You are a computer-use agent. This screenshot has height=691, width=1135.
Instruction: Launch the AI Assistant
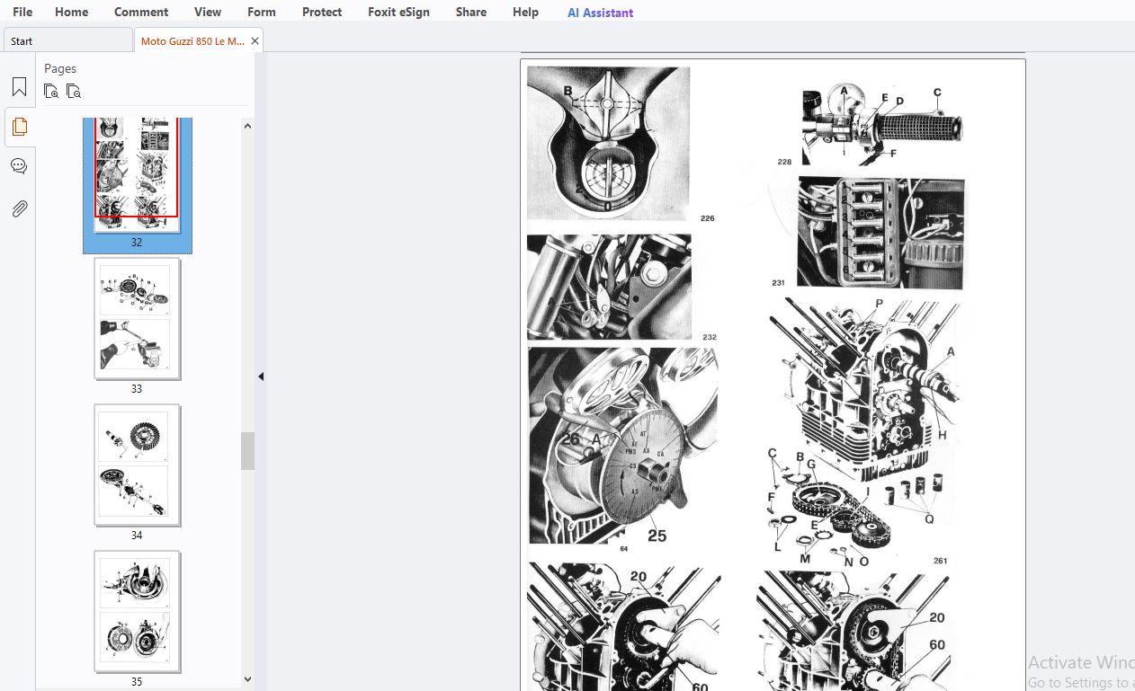(600, 13)
